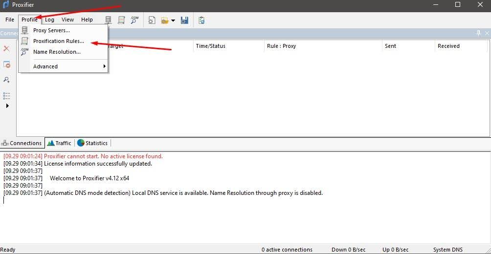This screenshot has height=254, width=491.
Task: Click the Automatic DNS mode detection log line
Action: click(x=163, y=192)
